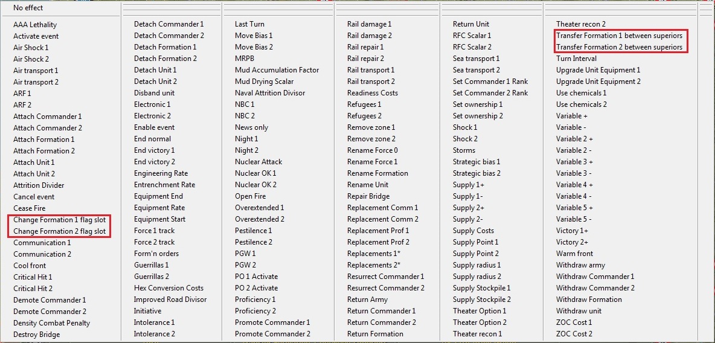Choose 'Hex Conversion Costs' effect
This screenshot has width=715, height=343.
[168, 288]
